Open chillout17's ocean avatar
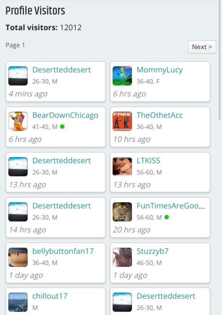The image size is (222, 315). tap(18, 302)
